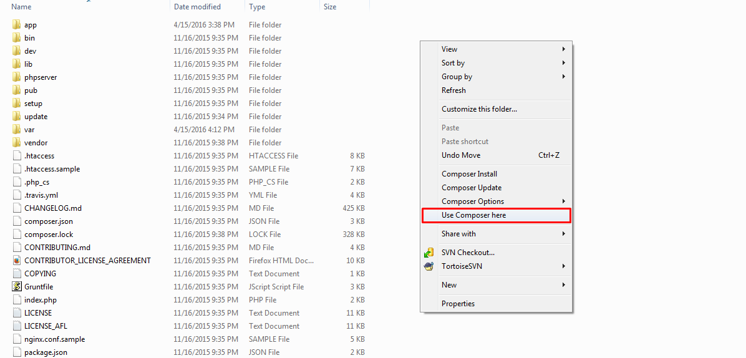The width and height of the screenshot is (746, 358).
Task: Click the app folder date 4/15/2016 3:38 PM
Action: click(x=204, y=25)
